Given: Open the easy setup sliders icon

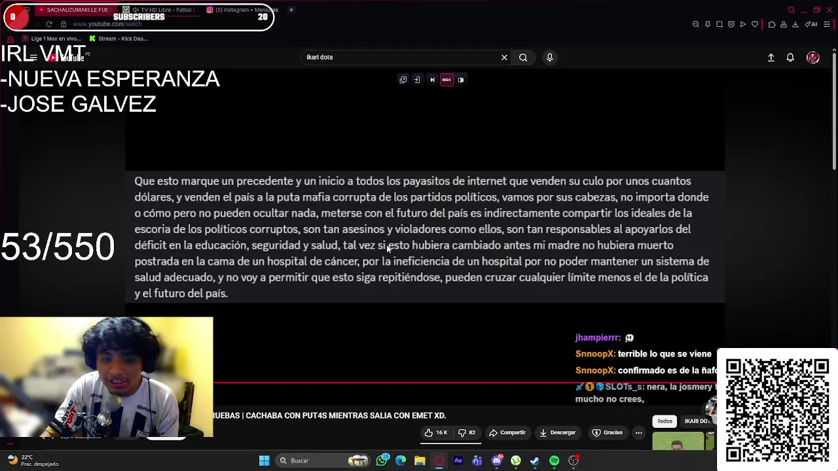Looking at the screenshot, I should (x=827, y=24).
